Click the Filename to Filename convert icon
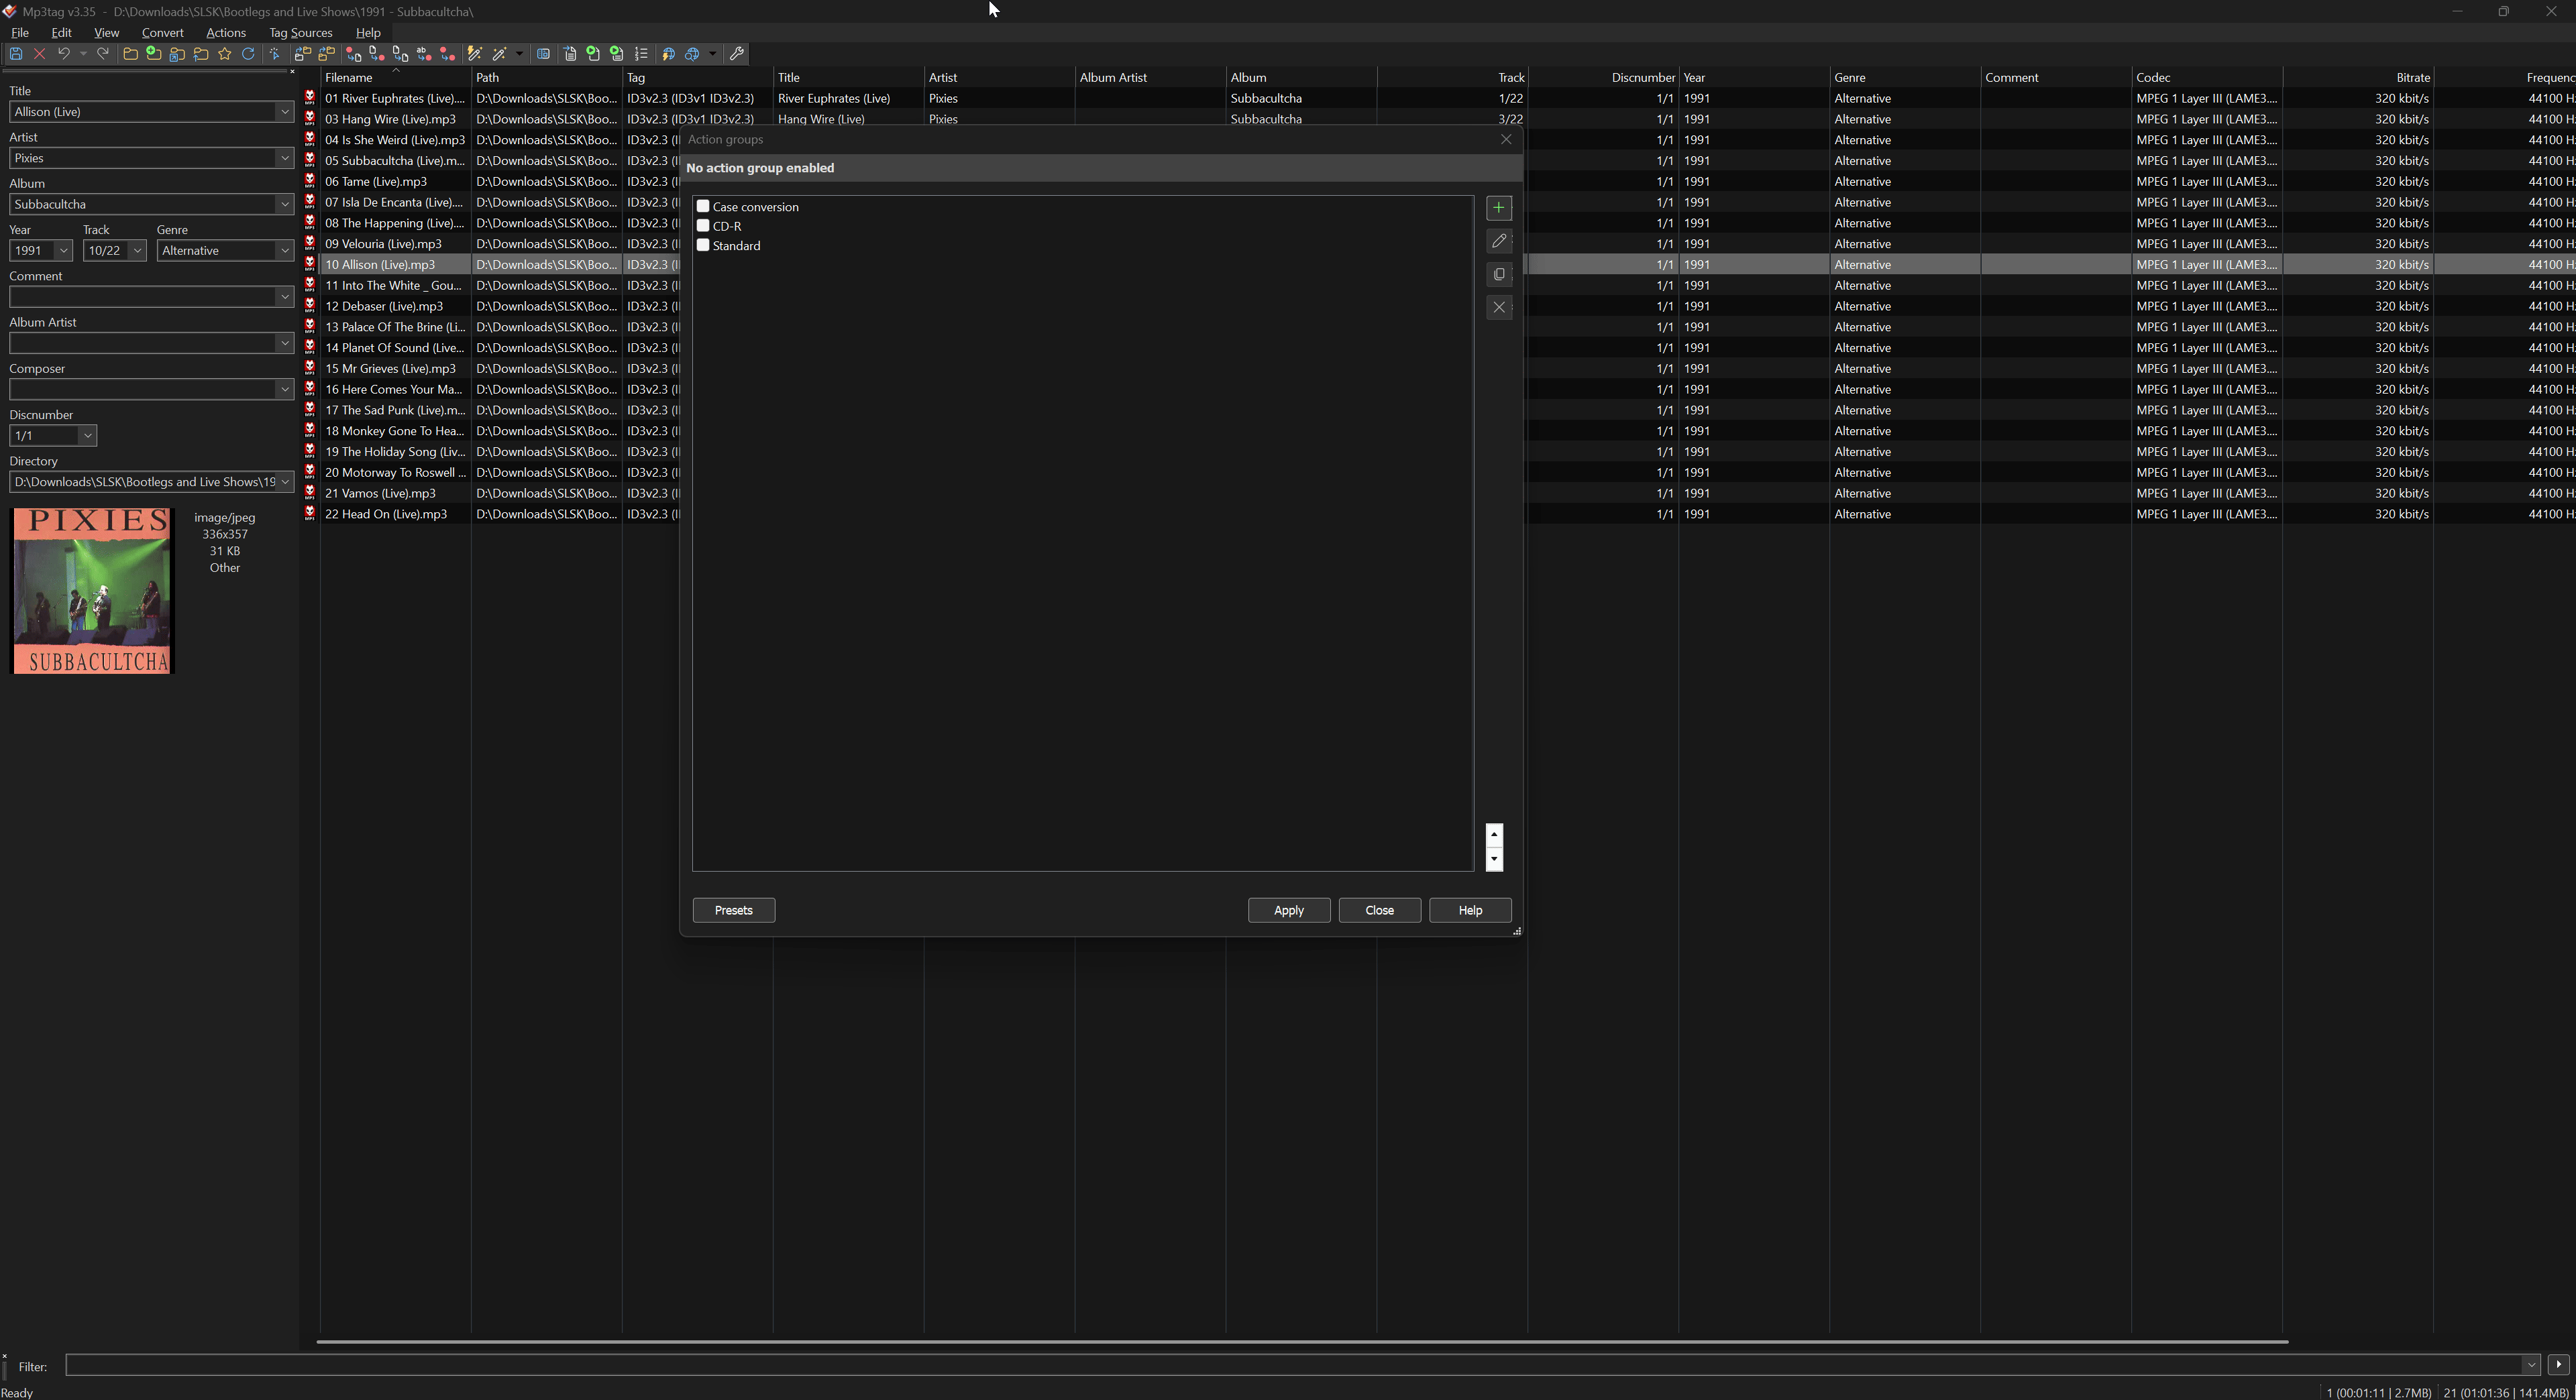Viewport: 2576px width, 1400px height. (401, 54)
